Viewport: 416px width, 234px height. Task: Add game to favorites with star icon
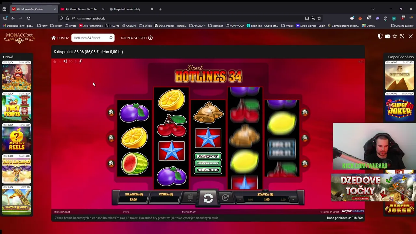click(x=395, y=36)
